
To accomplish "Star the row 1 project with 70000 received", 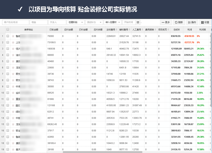I will [x=13, y=36].
